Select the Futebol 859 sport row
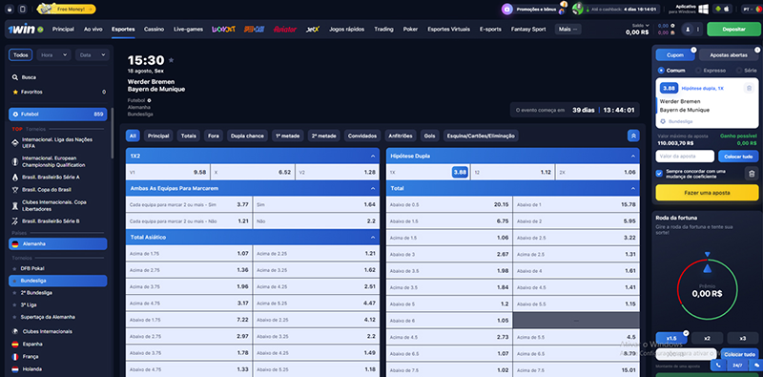Viewport: 763px width, 377px height. [58, 115]
